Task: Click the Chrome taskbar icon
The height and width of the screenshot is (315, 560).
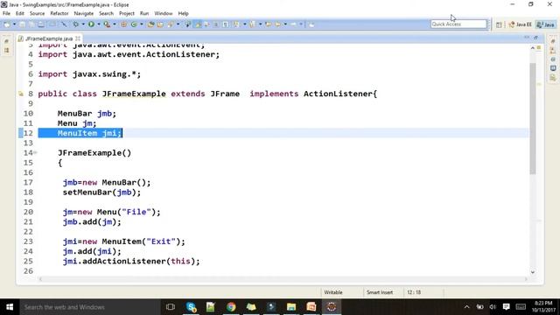Action: [x=231, y=307]
